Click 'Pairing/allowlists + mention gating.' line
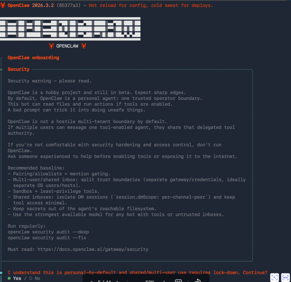 [59, 174]
